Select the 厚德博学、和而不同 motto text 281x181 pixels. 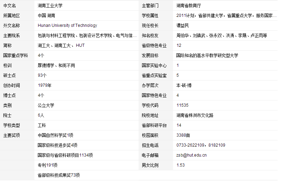point(56,65)
